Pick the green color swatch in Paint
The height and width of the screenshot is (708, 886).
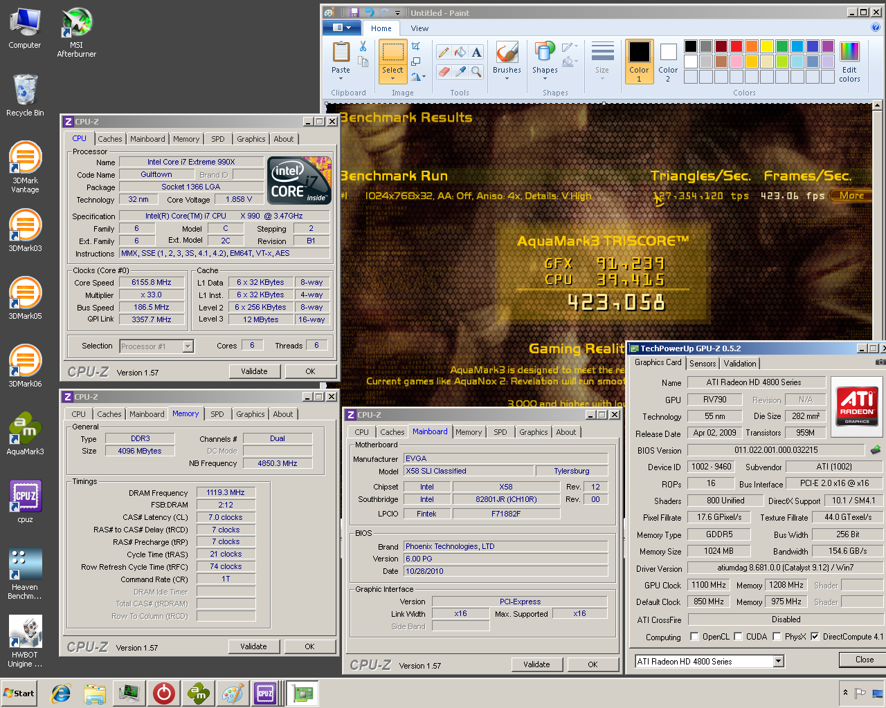(782, 46)
